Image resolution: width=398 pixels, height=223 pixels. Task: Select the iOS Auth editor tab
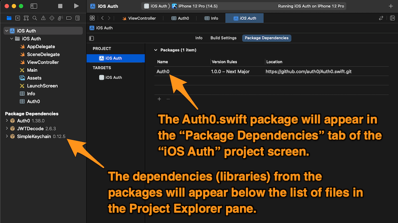point(245,18)
